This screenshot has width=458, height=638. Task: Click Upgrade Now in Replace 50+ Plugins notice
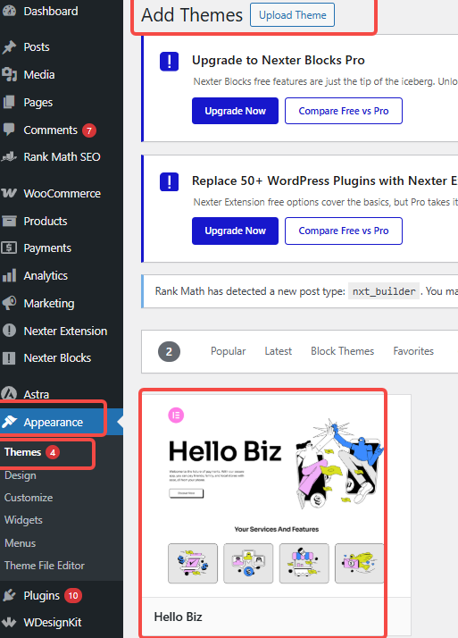(x=235, y=231)
